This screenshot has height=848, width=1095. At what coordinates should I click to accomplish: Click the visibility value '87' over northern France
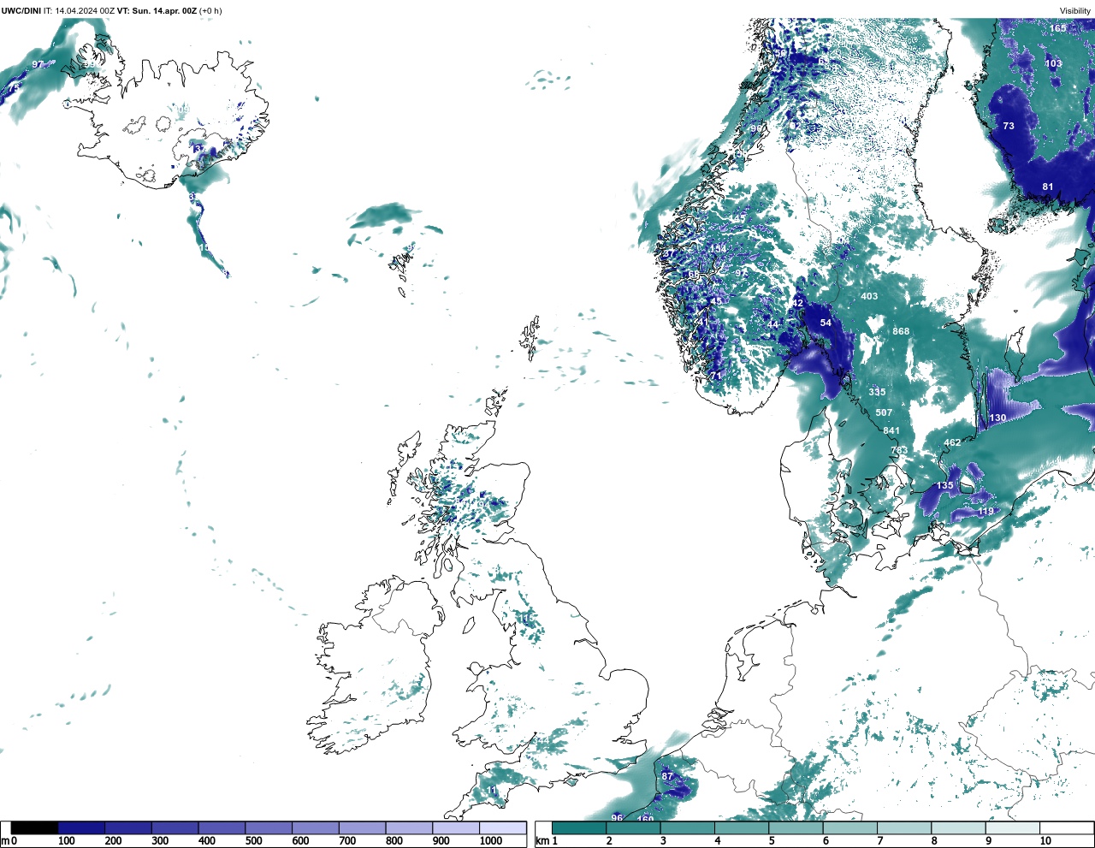(667, 776)
